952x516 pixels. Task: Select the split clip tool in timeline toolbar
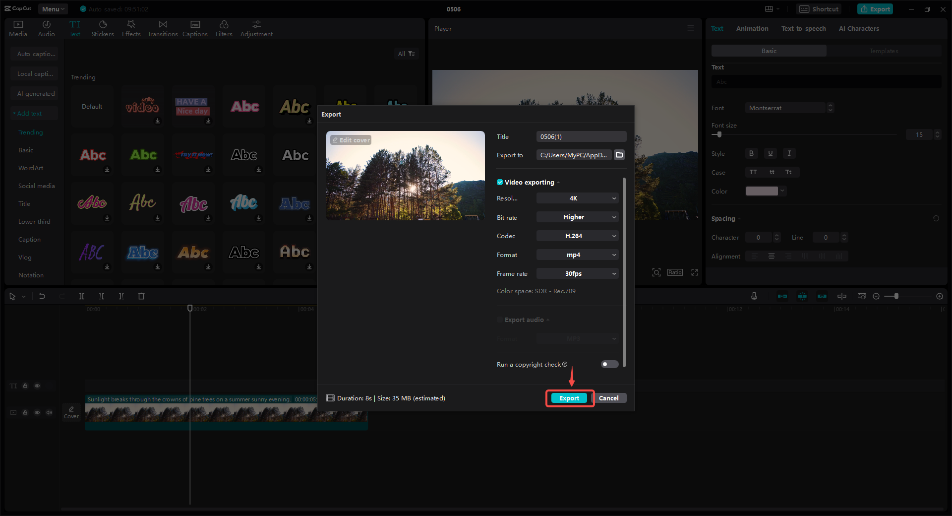click(82, 296)
